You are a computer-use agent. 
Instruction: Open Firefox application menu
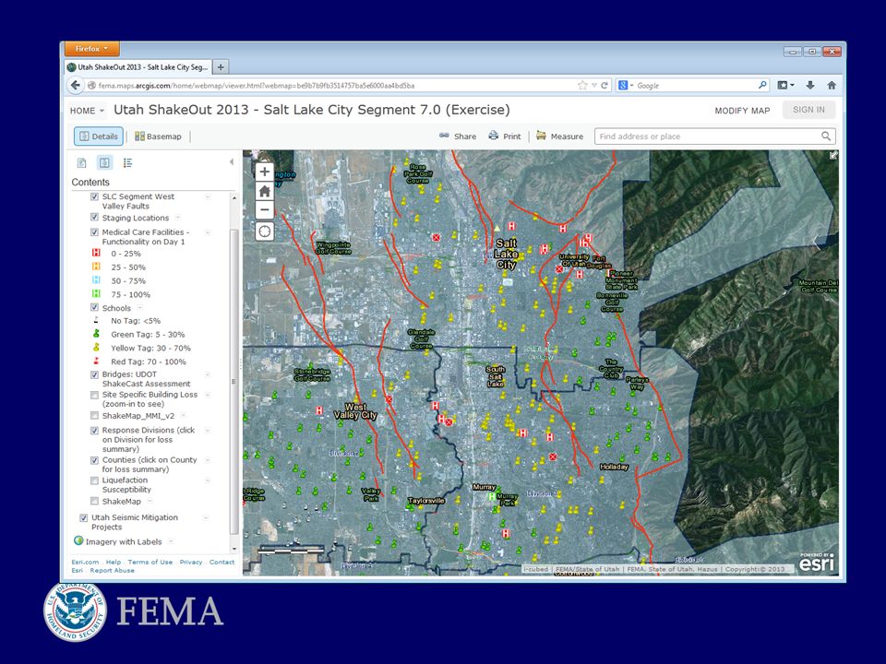pyautogui.click(x=91, y=49)
